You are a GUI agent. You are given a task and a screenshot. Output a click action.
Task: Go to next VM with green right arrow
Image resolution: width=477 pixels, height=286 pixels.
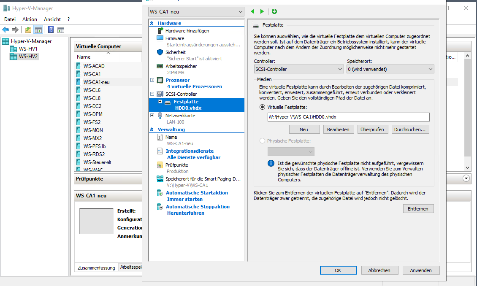pyautogui.click(x=262, y=11)
